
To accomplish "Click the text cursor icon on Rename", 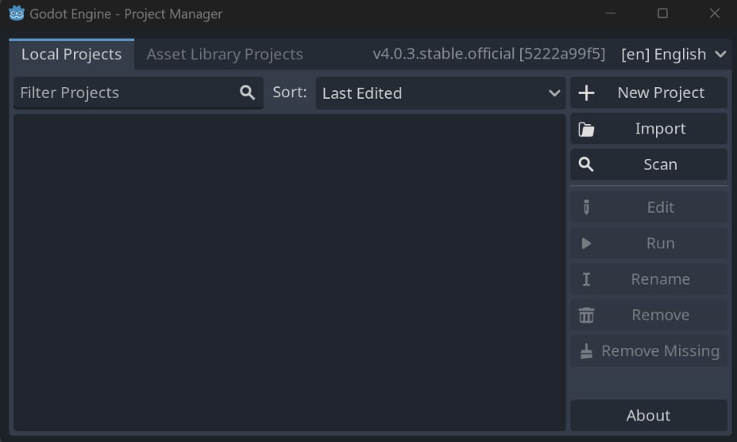I will point(586,279).
